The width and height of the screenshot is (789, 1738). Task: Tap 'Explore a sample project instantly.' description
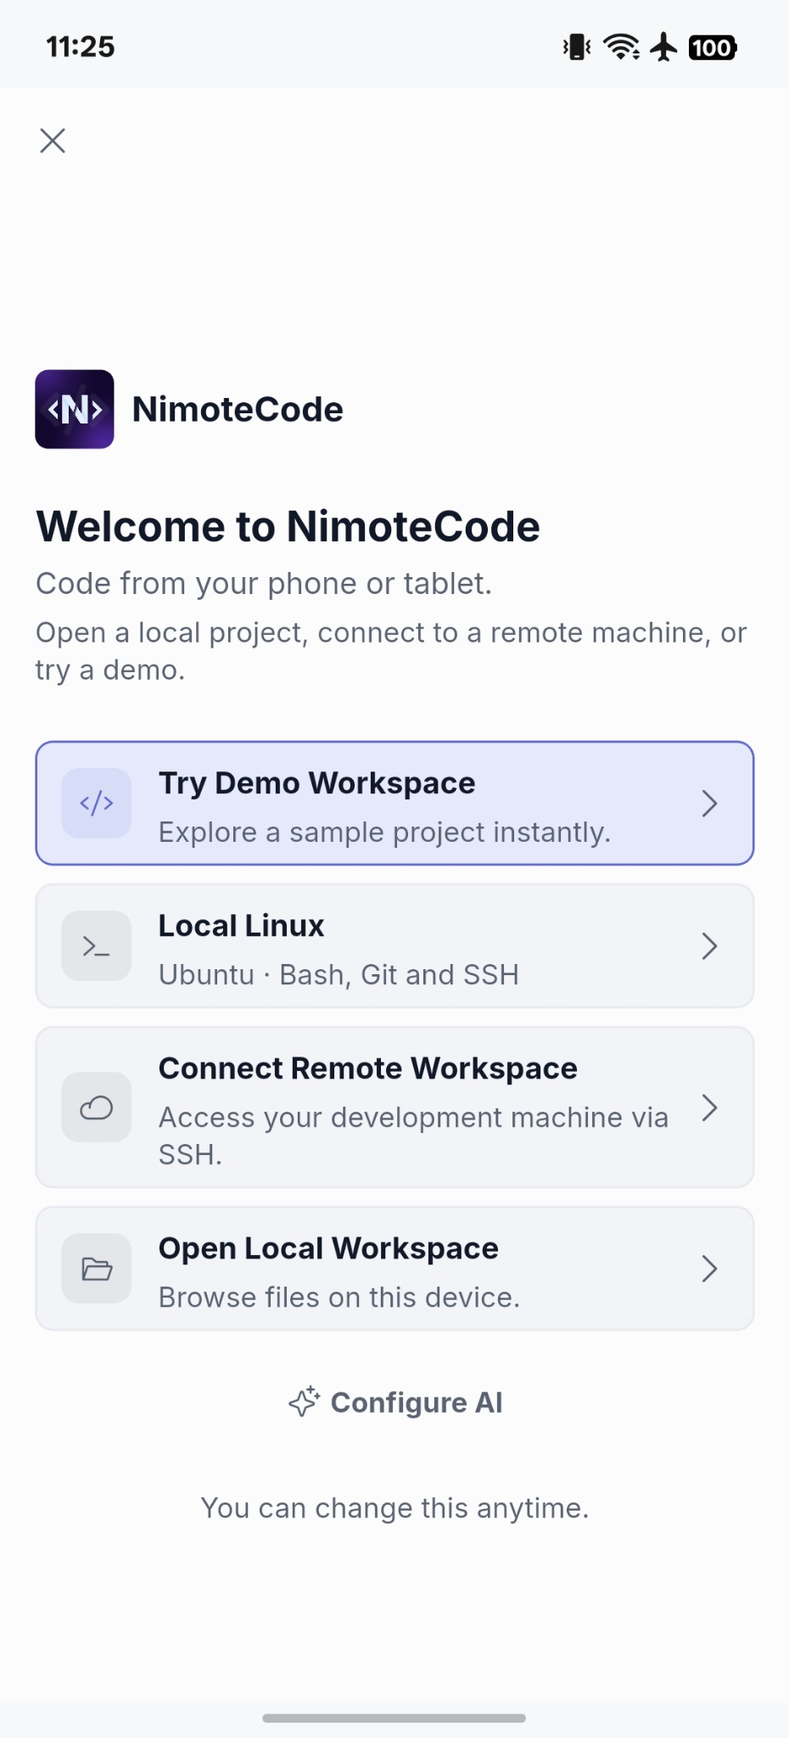pyautogui.click(x=385, y=833)
